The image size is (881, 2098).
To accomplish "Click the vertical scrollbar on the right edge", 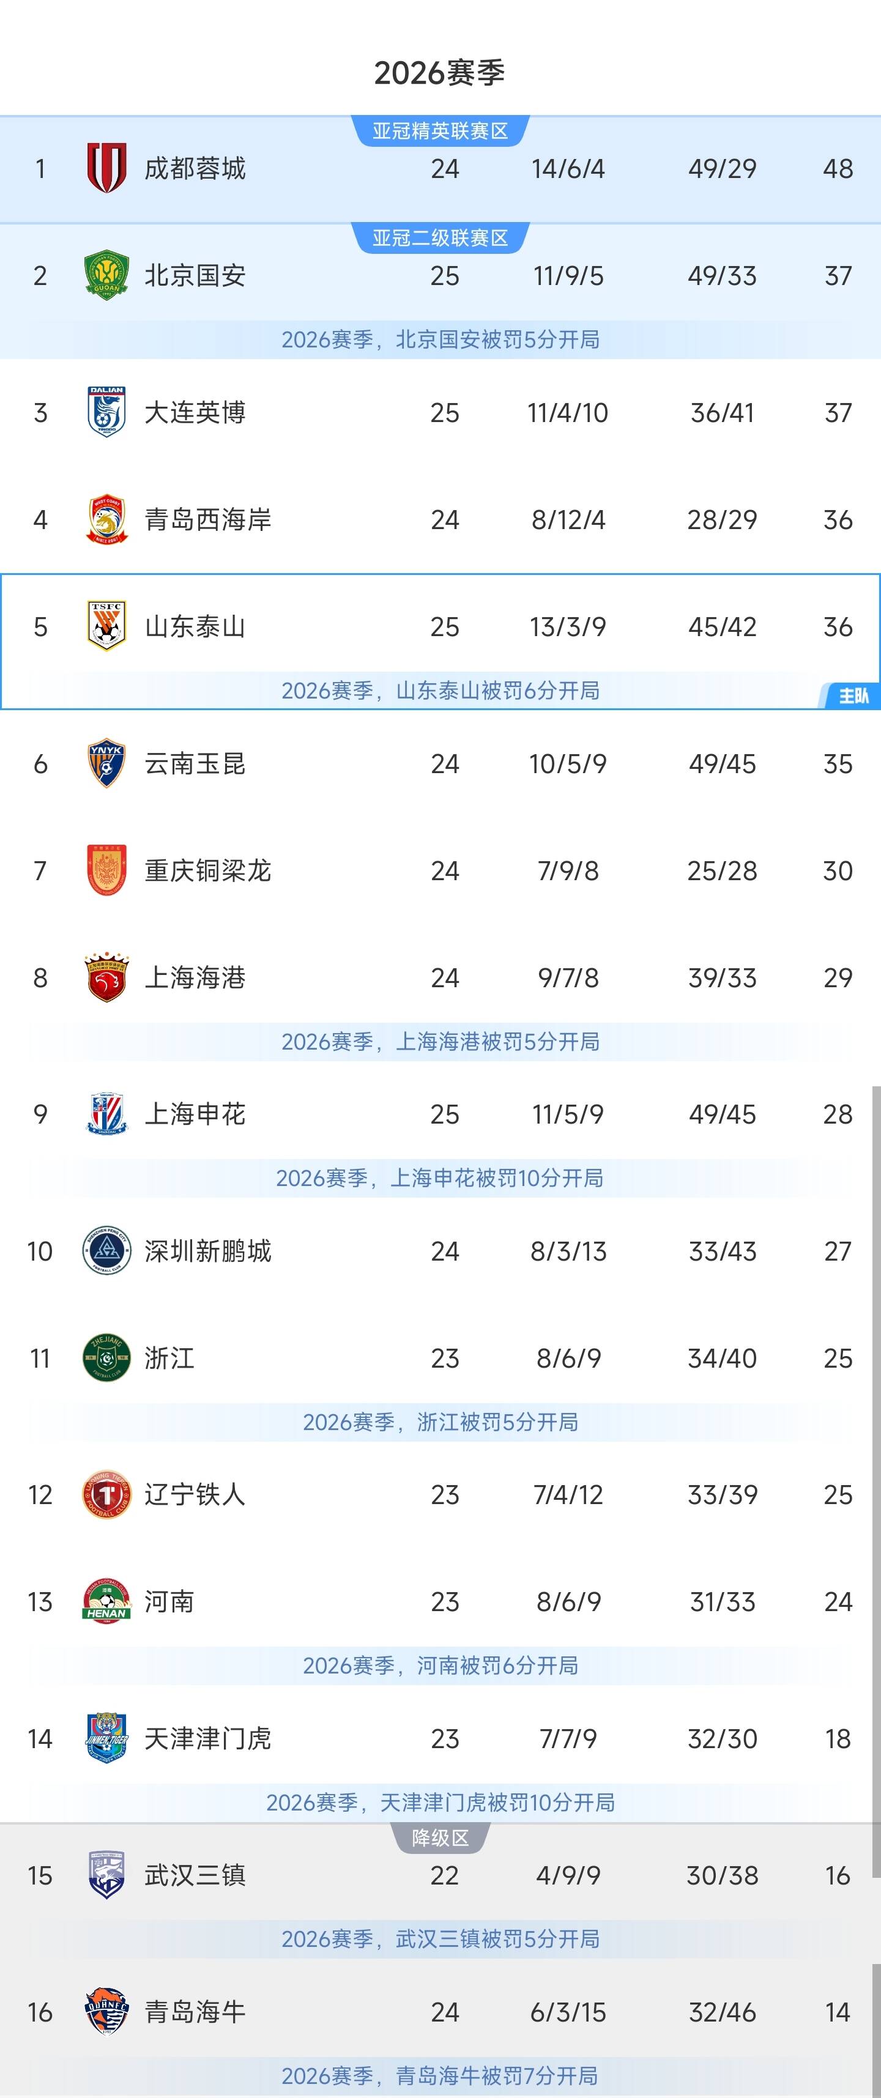I will coord(876,1588).
